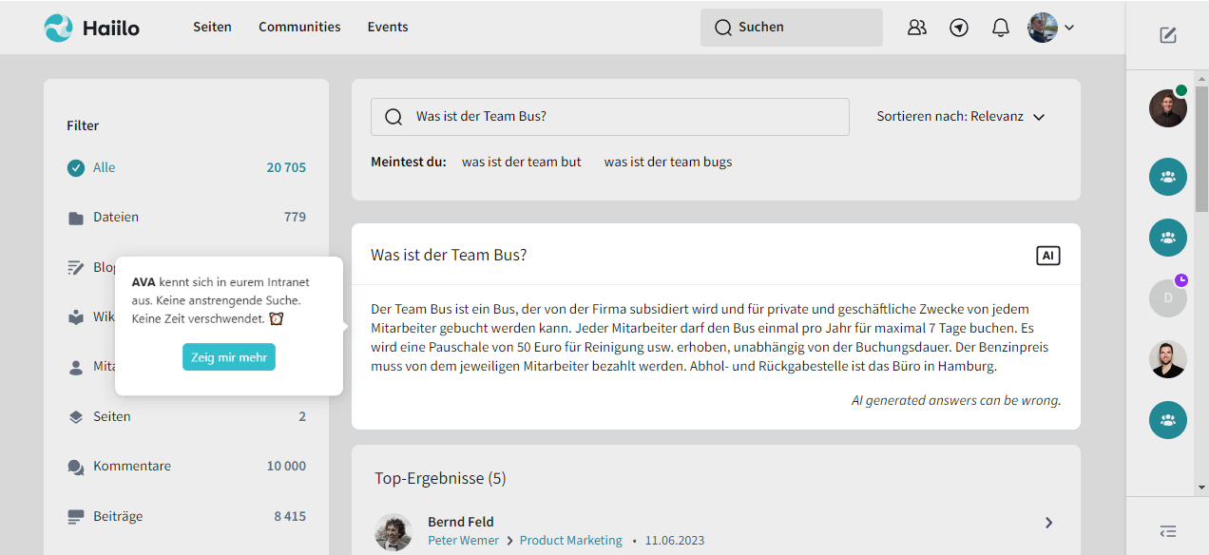The height and width of the screenshot is (555, 1209).
Task: Select the Beiträge filter
Action: pyautogui.click(x=186, y=517)
